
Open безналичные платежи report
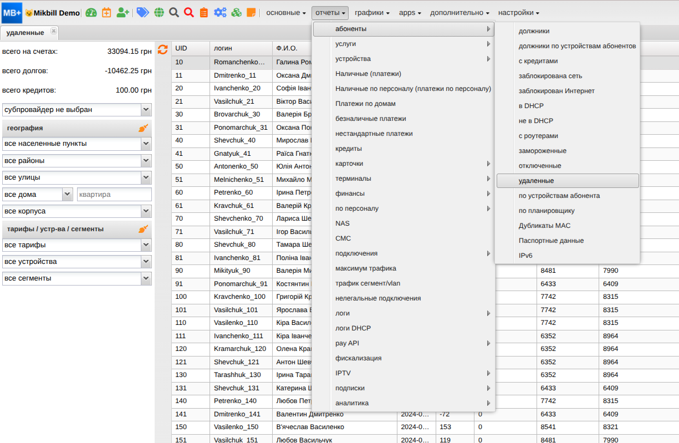(404, 119)
